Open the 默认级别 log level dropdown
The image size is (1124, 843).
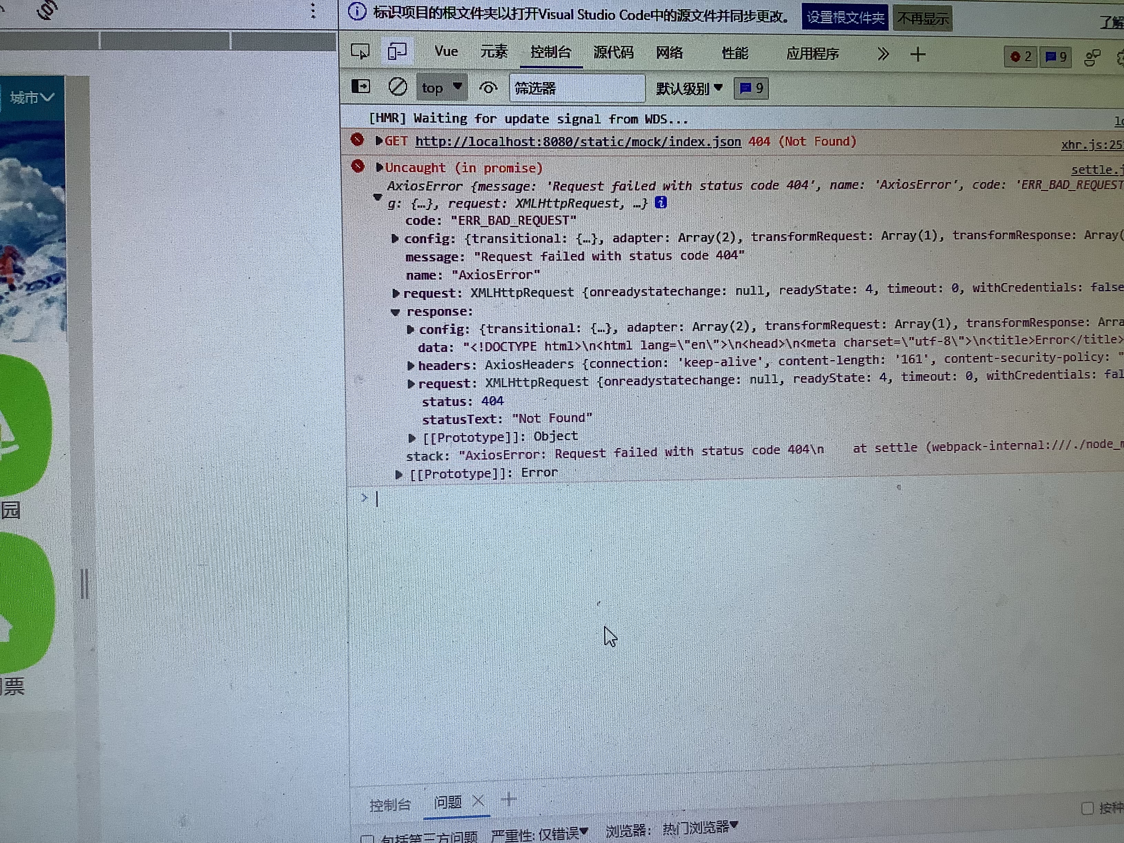tap(689, 89)
